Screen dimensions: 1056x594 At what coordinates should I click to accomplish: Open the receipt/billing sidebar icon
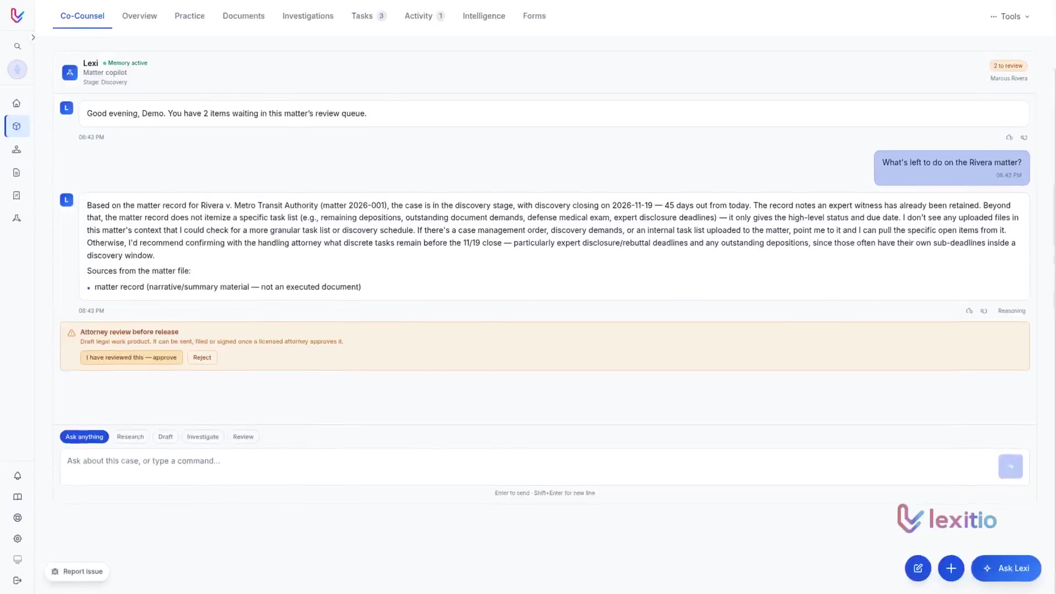pos(16,195)
